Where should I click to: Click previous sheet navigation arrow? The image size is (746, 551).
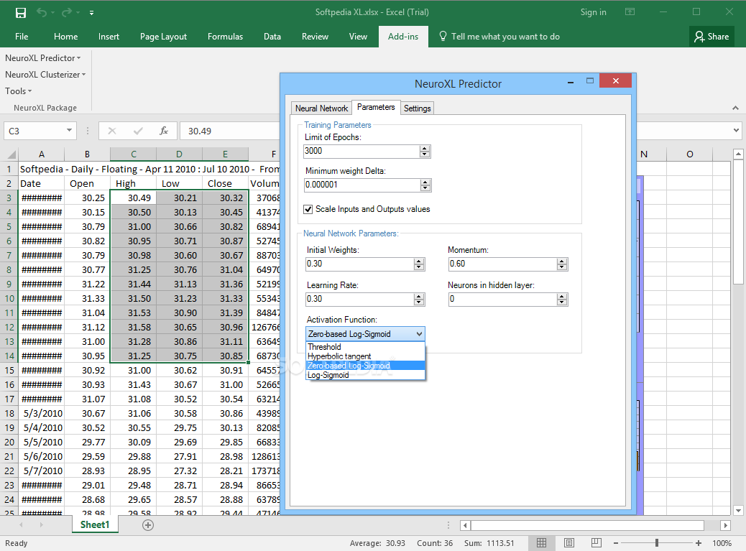coord(21,525)
